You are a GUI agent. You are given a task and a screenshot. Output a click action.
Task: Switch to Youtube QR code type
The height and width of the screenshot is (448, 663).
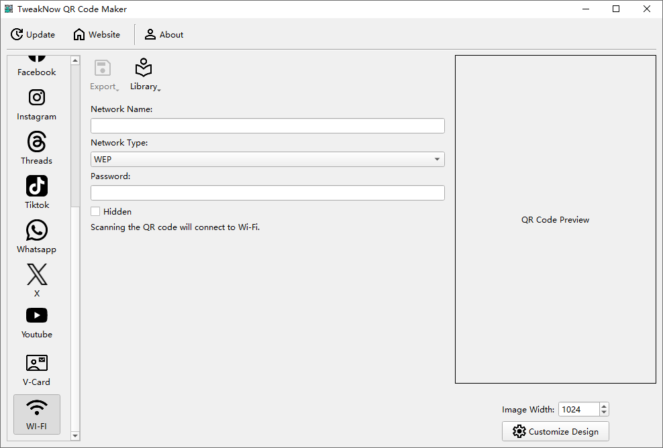37,322
